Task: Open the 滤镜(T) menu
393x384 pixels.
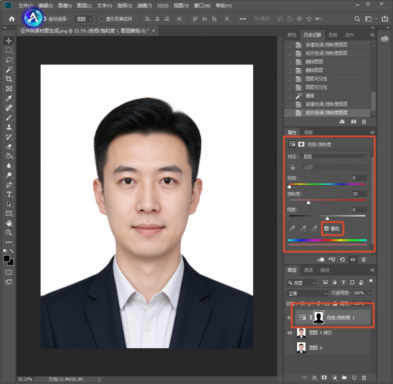Action: point(144,5)
